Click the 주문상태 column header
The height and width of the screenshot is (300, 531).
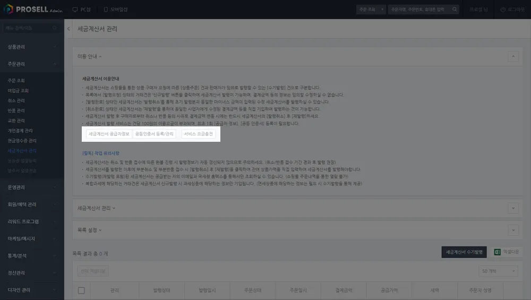(253, 290)
